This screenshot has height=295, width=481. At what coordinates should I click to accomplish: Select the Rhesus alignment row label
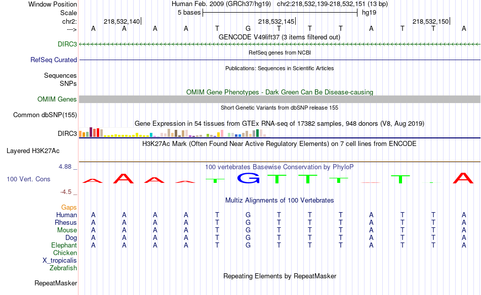click(66, 222)
